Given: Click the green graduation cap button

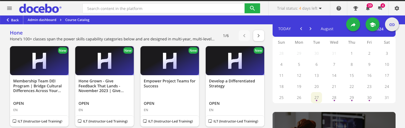Looking at the screenshot, I should click(373, 25).
